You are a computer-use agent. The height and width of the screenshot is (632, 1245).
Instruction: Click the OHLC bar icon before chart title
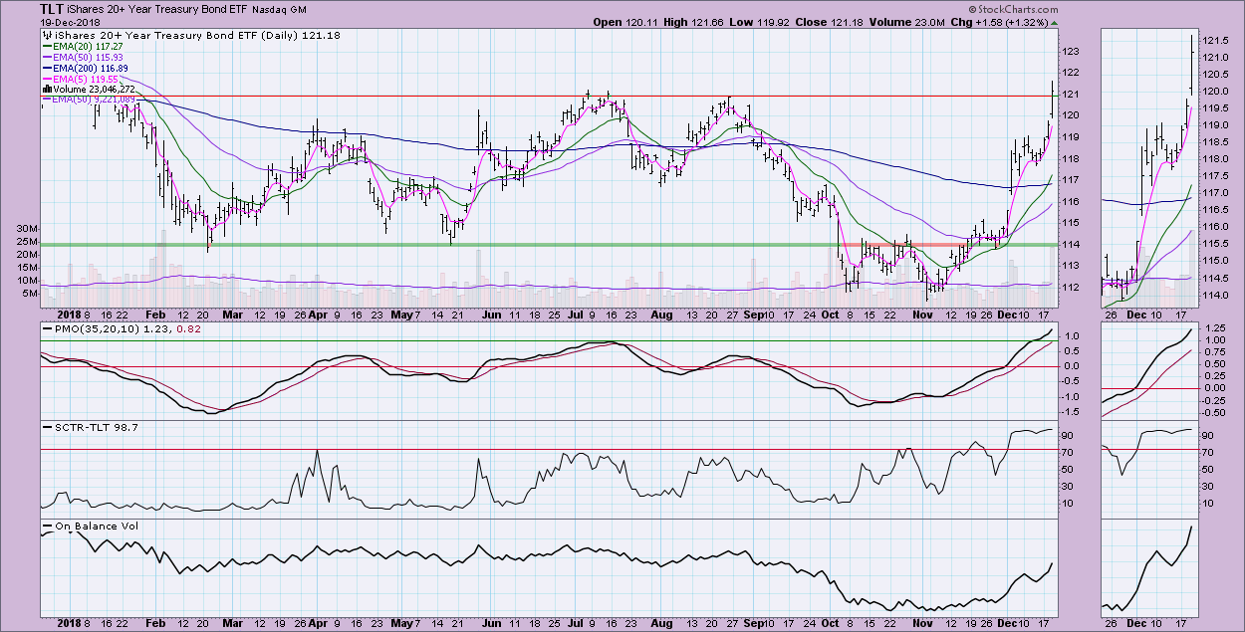46,35
